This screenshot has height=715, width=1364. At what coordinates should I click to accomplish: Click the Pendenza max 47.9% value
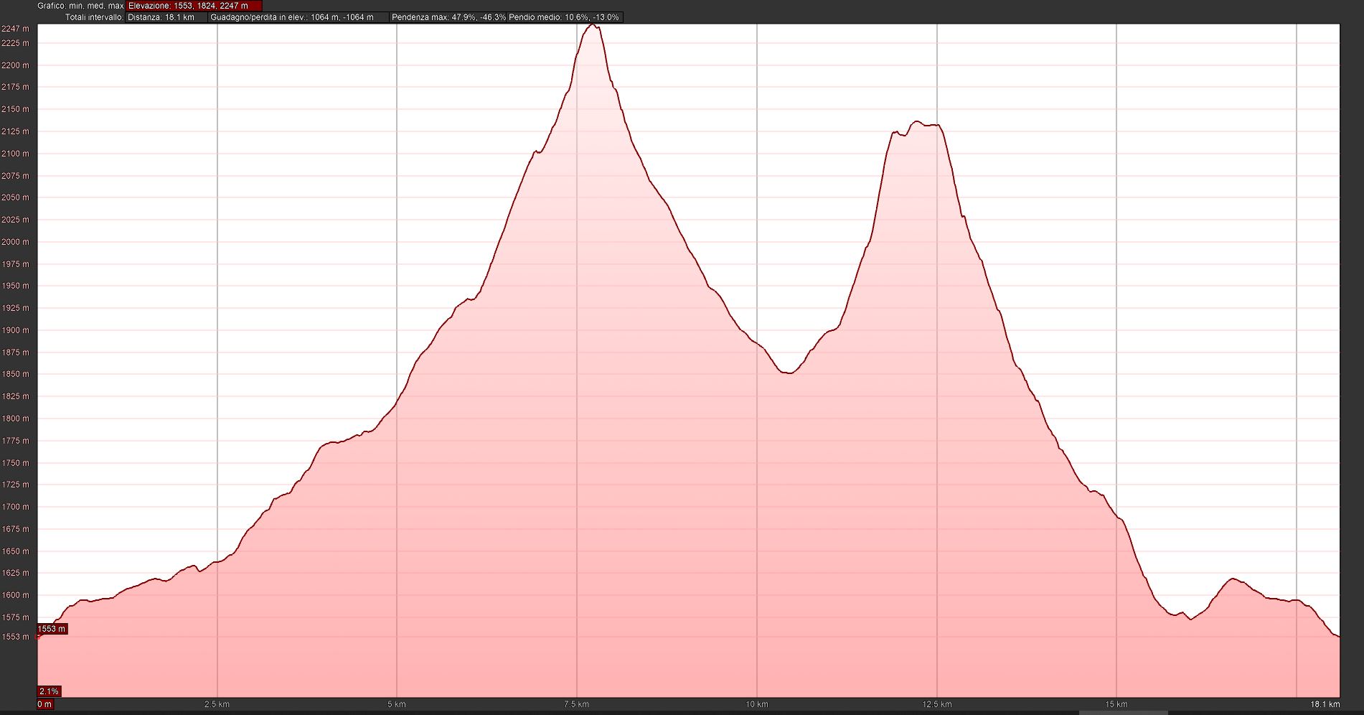tap(448, 17)
